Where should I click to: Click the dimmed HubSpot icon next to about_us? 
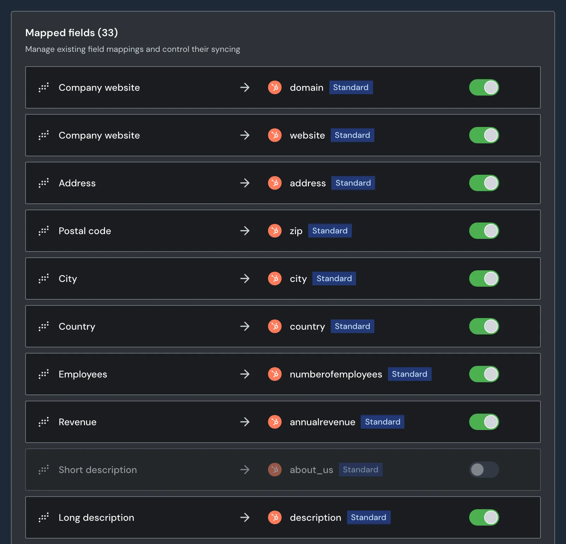point(275,470)
